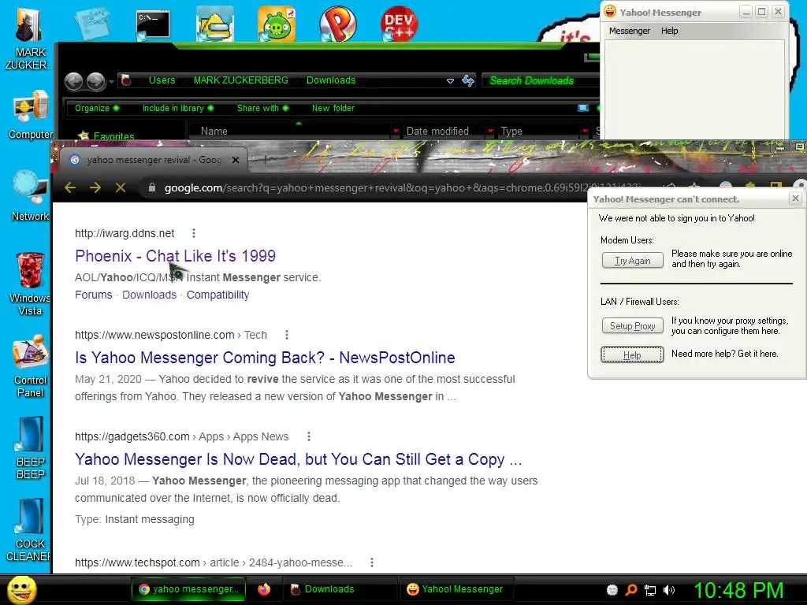The height and width of the screenshot is (605, 807).
Task: Open the smiley face Start button
Action: click(21, 589)
